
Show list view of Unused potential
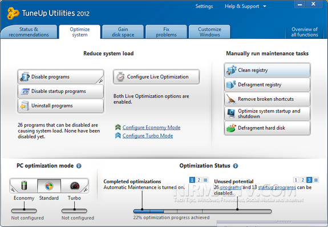(316, 180)
